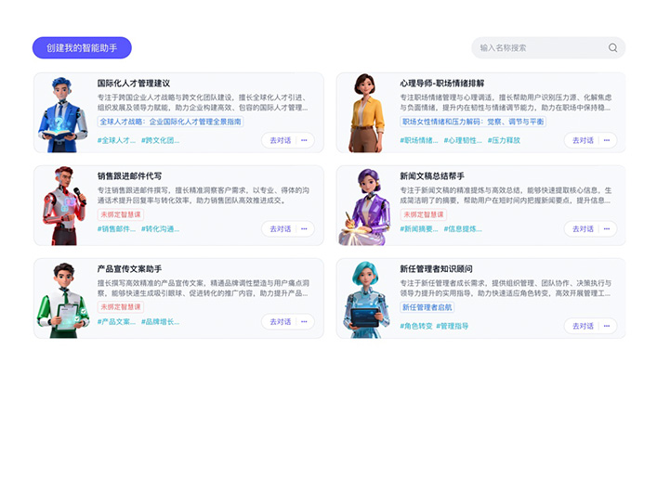Click the #职场情绪... hashtag
The image size is (657, 492).
coord(419,140)
